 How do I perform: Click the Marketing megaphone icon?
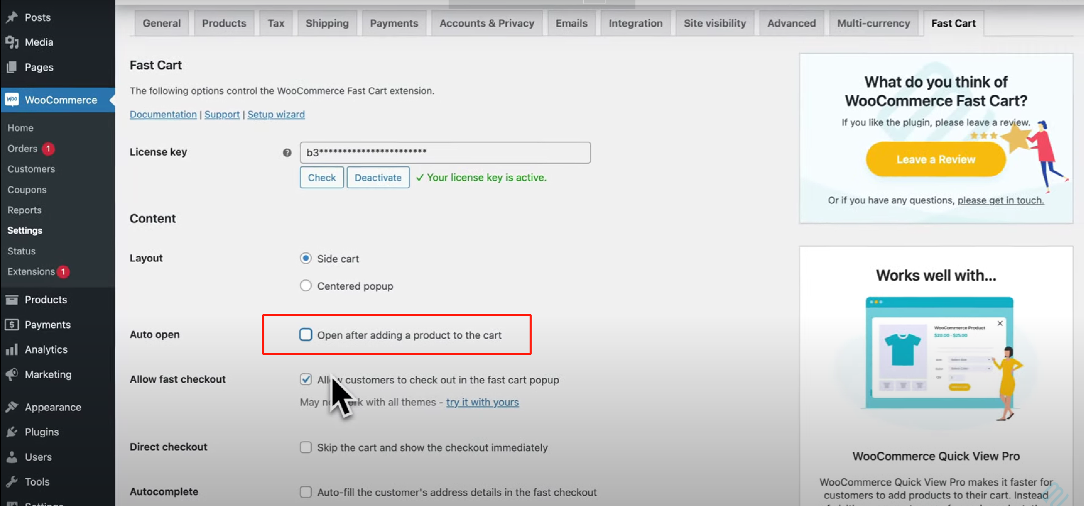point(12,374)
